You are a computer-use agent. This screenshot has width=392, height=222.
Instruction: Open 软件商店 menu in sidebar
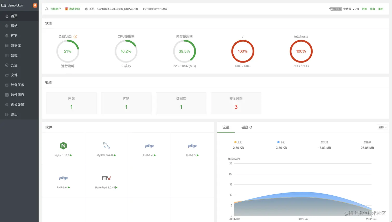[19, 95]
